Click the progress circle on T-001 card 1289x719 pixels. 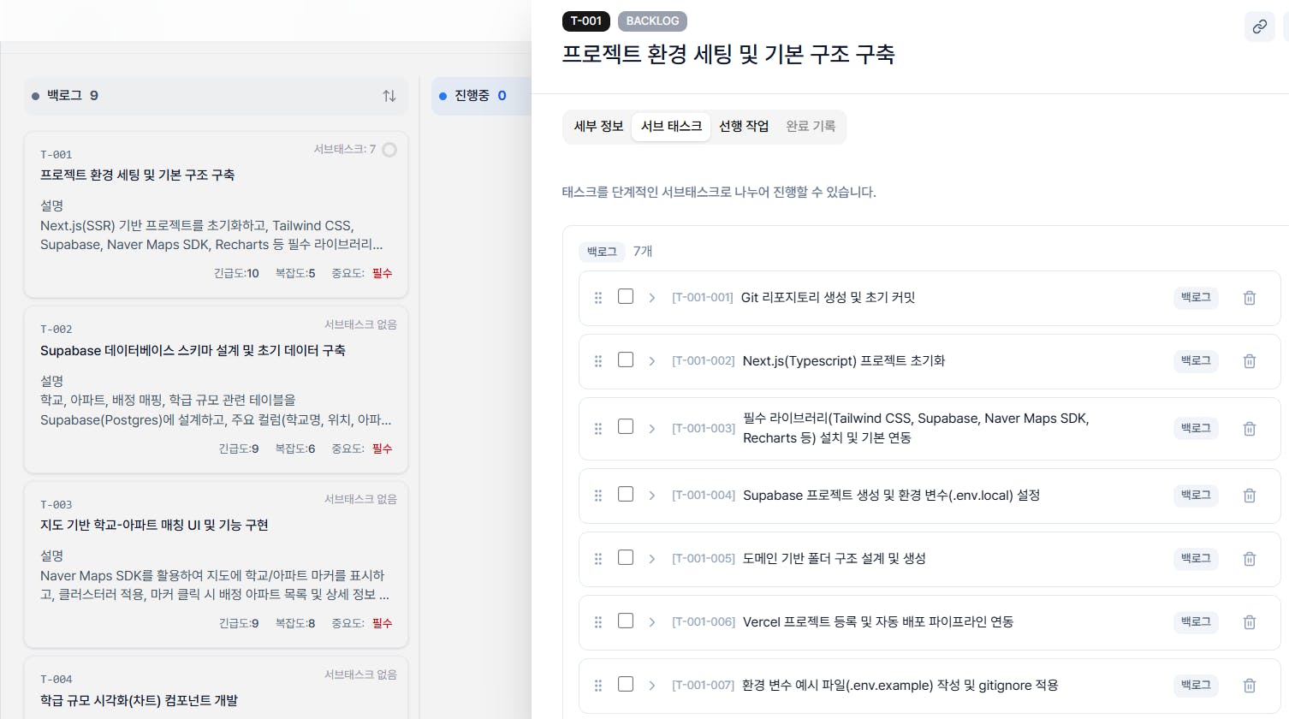pos(389,149)
